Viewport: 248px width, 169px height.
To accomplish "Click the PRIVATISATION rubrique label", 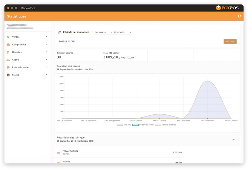I will click(70, 151).
